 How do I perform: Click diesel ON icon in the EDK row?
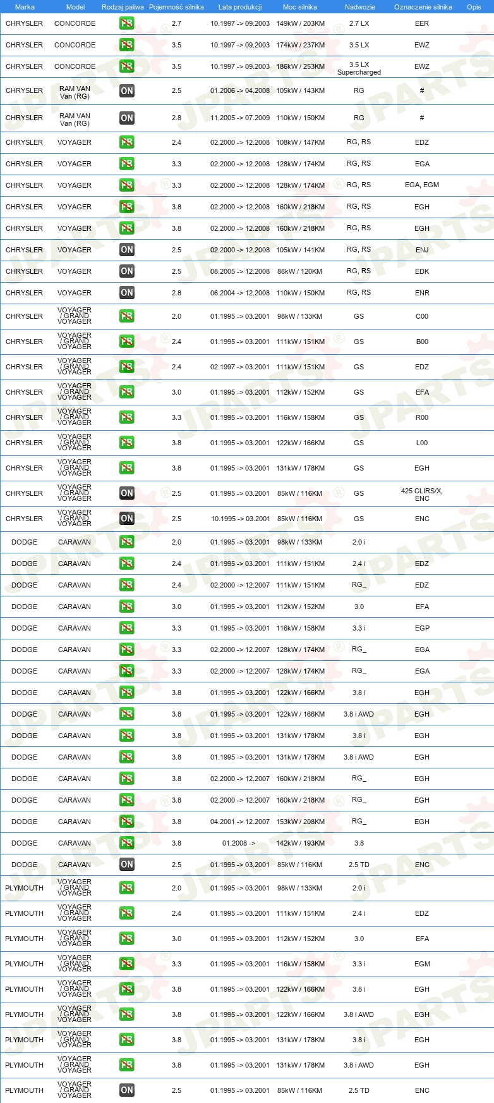click(127, 271)
